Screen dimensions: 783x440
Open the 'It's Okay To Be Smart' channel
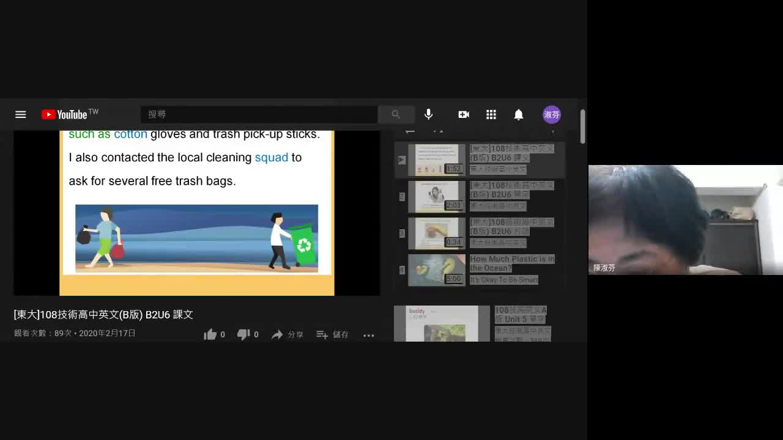pyautogui.click(x=504, y=280)
